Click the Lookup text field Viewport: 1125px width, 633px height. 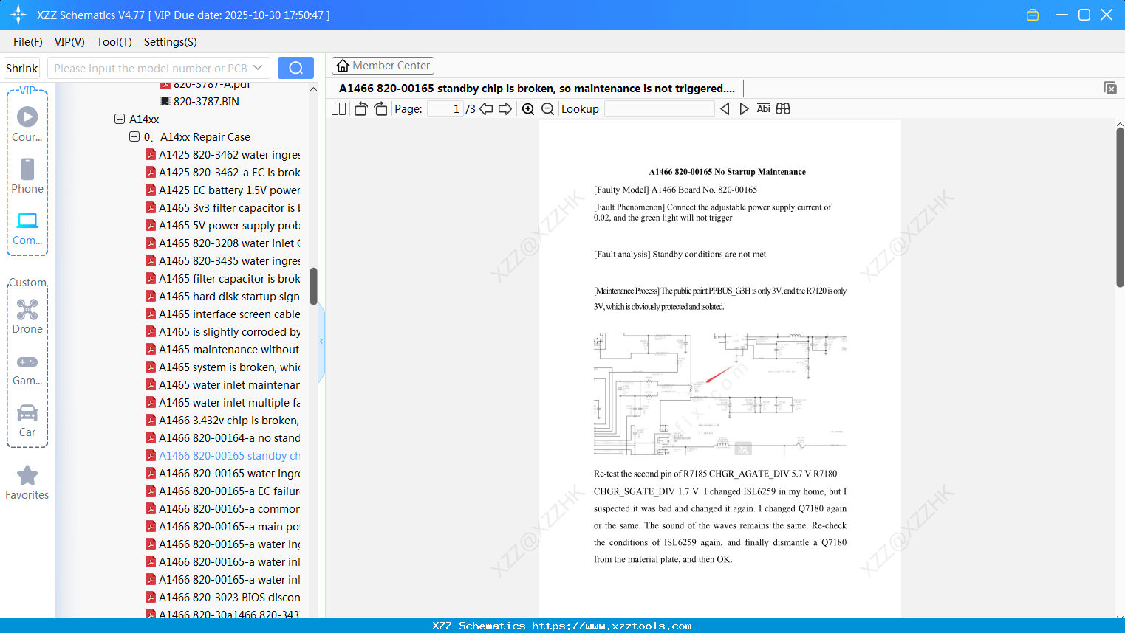660,109
